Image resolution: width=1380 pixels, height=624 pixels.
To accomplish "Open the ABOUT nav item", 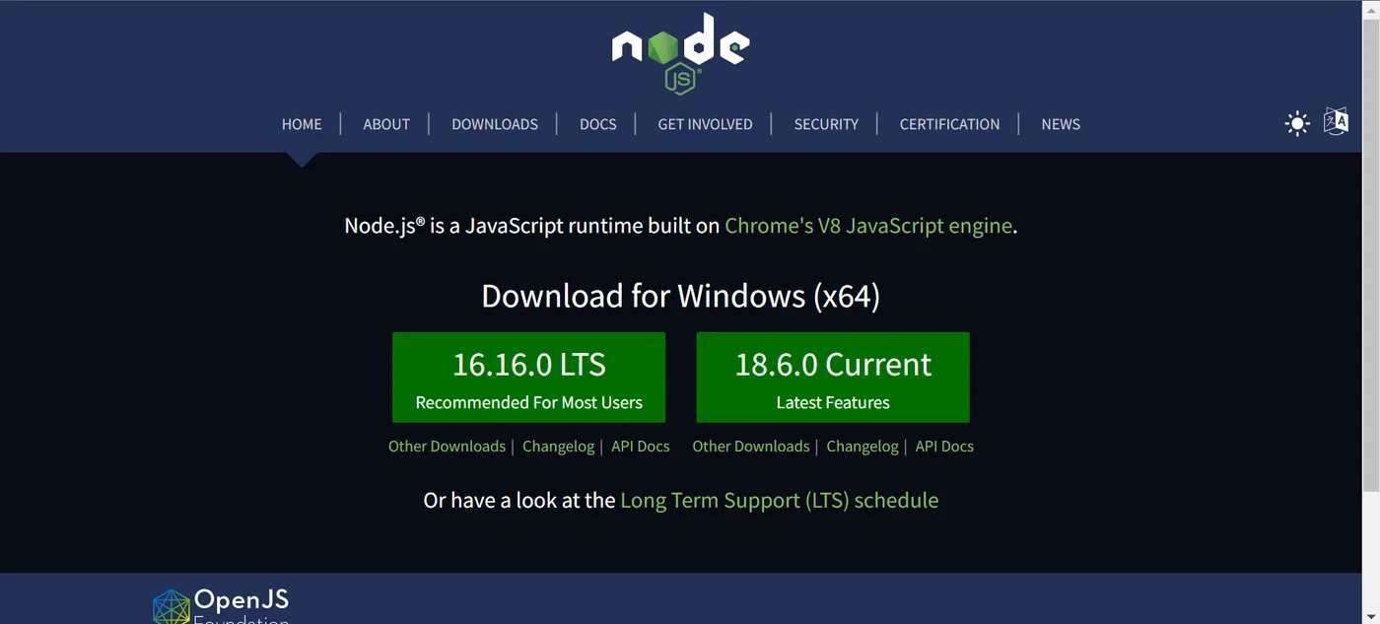I will 386,124.
